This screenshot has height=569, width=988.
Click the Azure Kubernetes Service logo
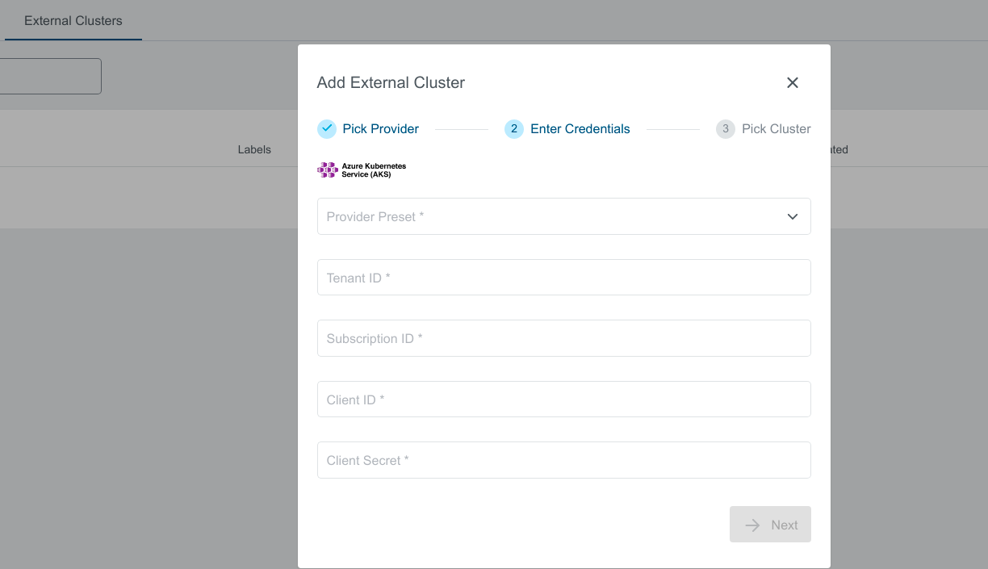(x=362, y=169)
